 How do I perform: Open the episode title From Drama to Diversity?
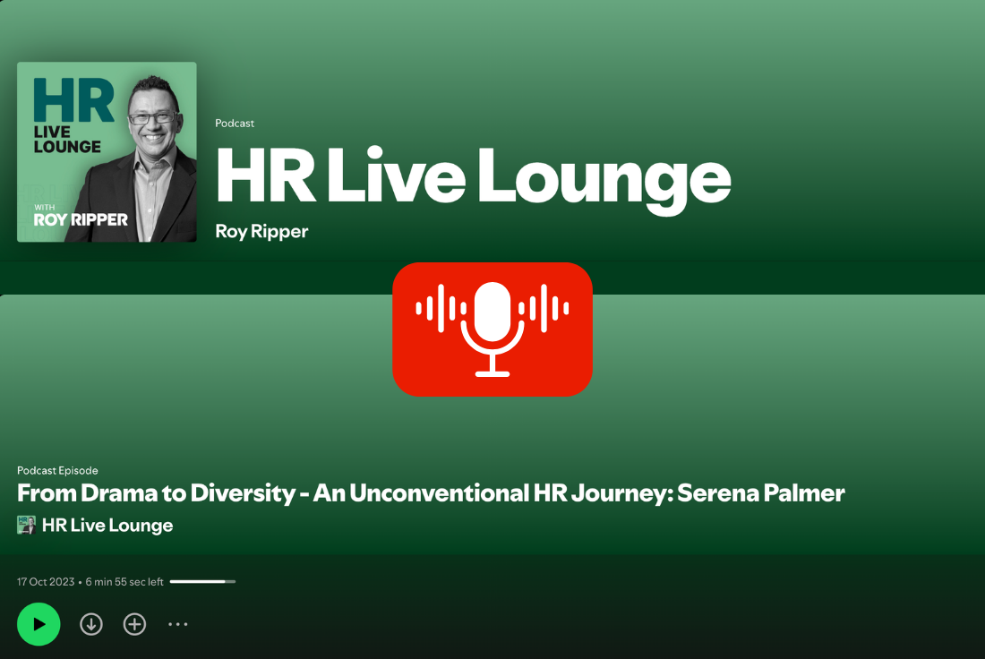[x=431, y=493]
